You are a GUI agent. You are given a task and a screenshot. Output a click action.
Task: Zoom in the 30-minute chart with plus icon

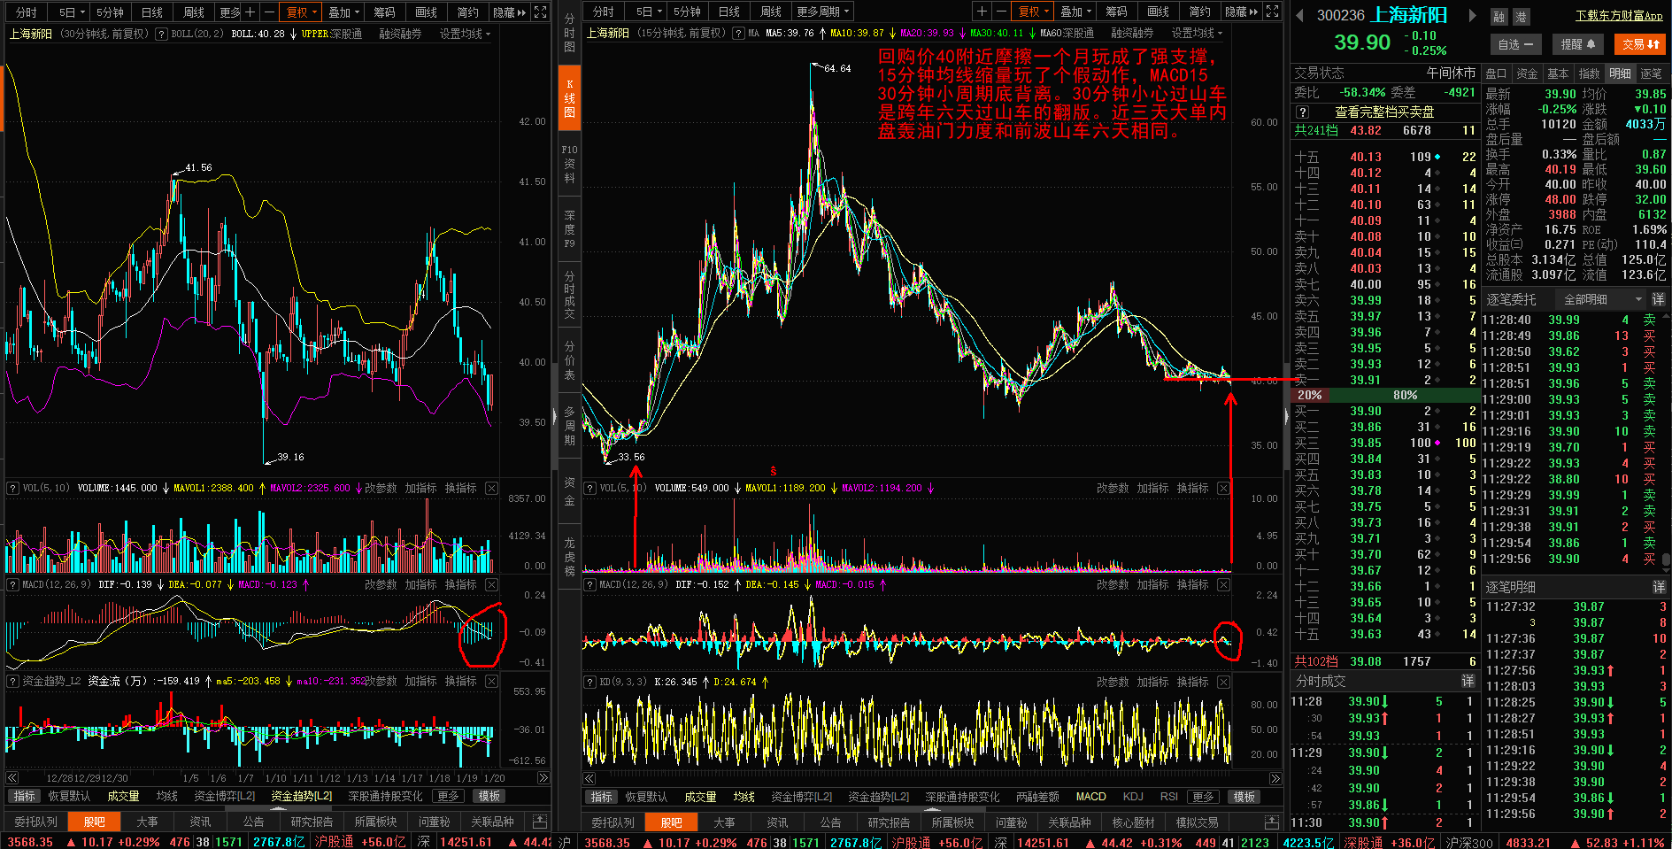tap(250, 12)
